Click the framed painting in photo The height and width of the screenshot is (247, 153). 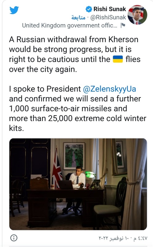click(x=74, y=156)
